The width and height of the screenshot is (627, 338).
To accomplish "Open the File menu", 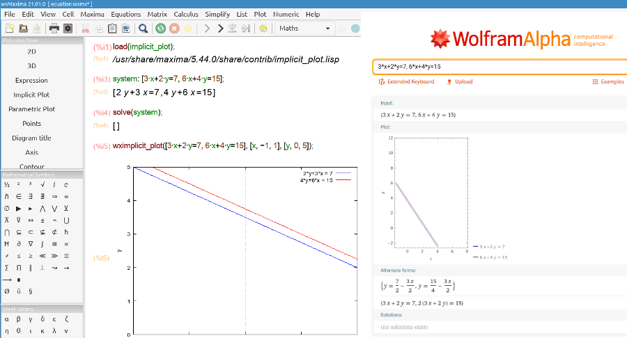I will pyautogui.click(x=10, y=15).
